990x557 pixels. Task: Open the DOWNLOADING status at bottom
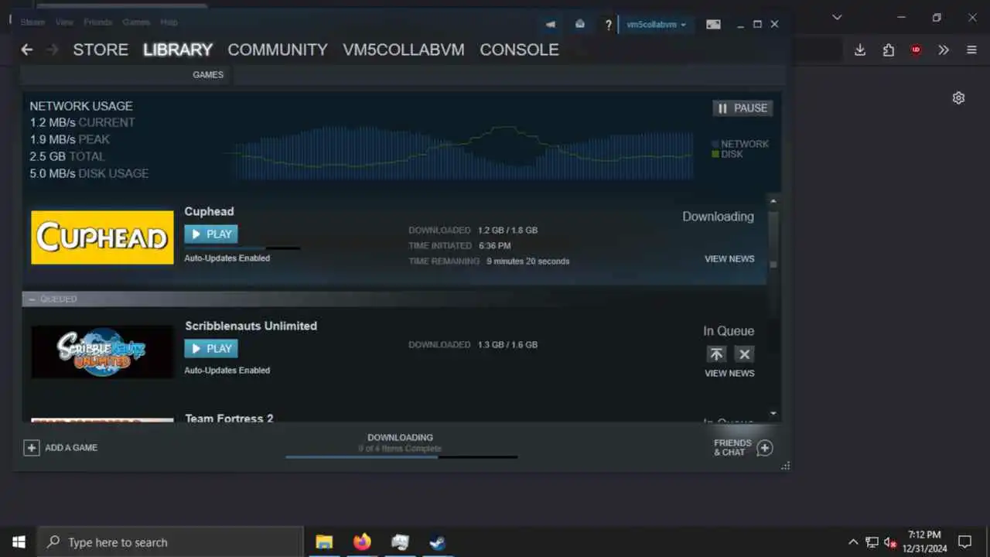pyautogui.click(x=400, y=438)
